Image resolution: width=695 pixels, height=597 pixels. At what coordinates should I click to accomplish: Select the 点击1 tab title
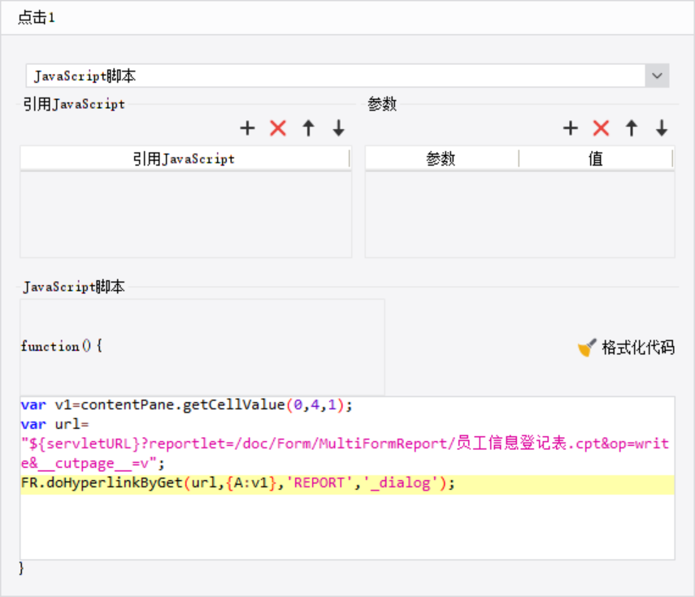click(x=37, y=17)
